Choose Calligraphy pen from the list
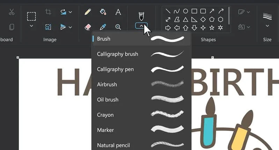The width and height of the screenshot is (279, 150). tap(141, 69)
